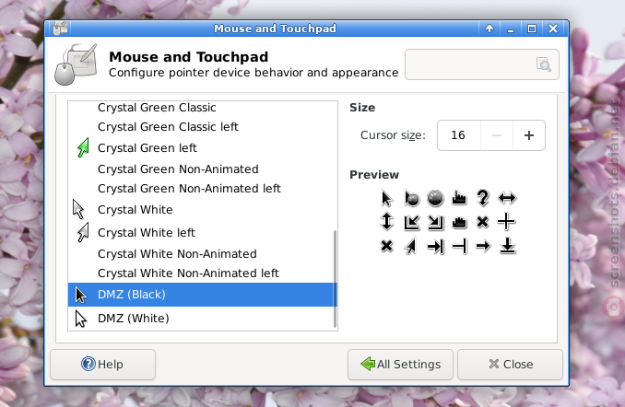The image size is (625, 407).
Task: Click the vertical resize preview cursor
Action: pos(386,221)
